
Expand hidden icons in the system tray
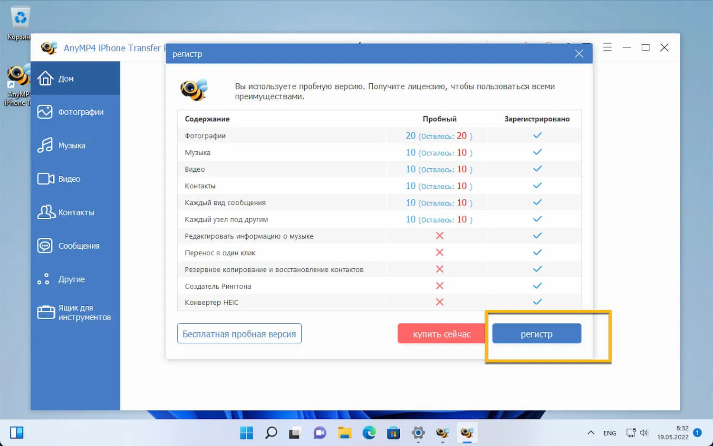(x=591, y=433)
